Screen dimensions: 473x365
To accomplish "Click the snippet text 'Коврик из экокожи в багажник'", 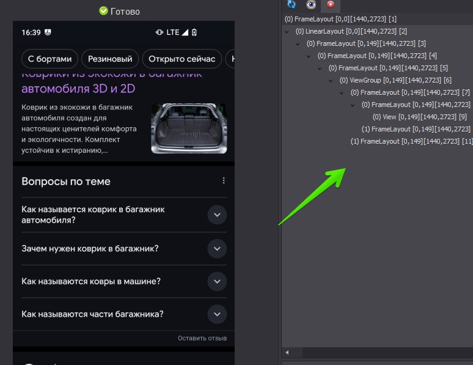I will point(77,108).
